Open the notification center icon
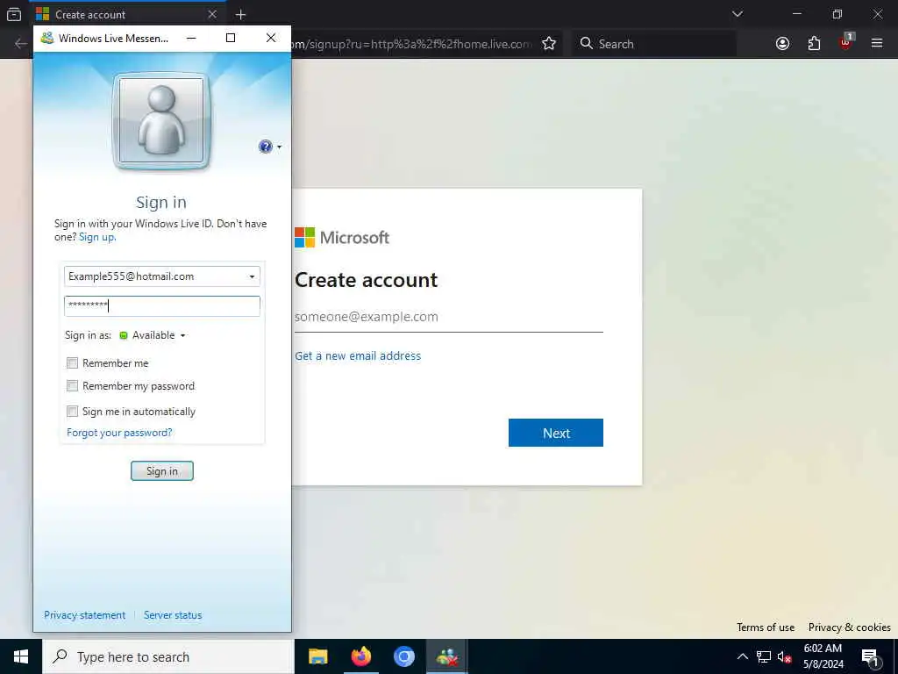Screen dimensions: 898x674 [x=871, y=657]
